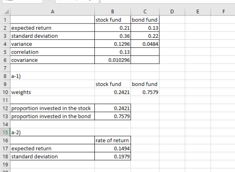Click the 'weights' label cell
Image resolution: width=235 pixels, height=172 pixels.
click(52, 92)
